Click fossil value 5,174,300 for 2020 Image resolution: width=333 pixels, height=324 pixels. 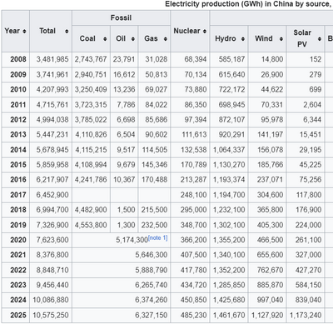pyautogui.click(x=132, y=240)
